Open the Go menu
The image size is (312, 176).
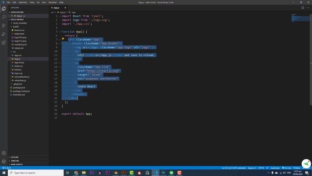tap(38, 2)
